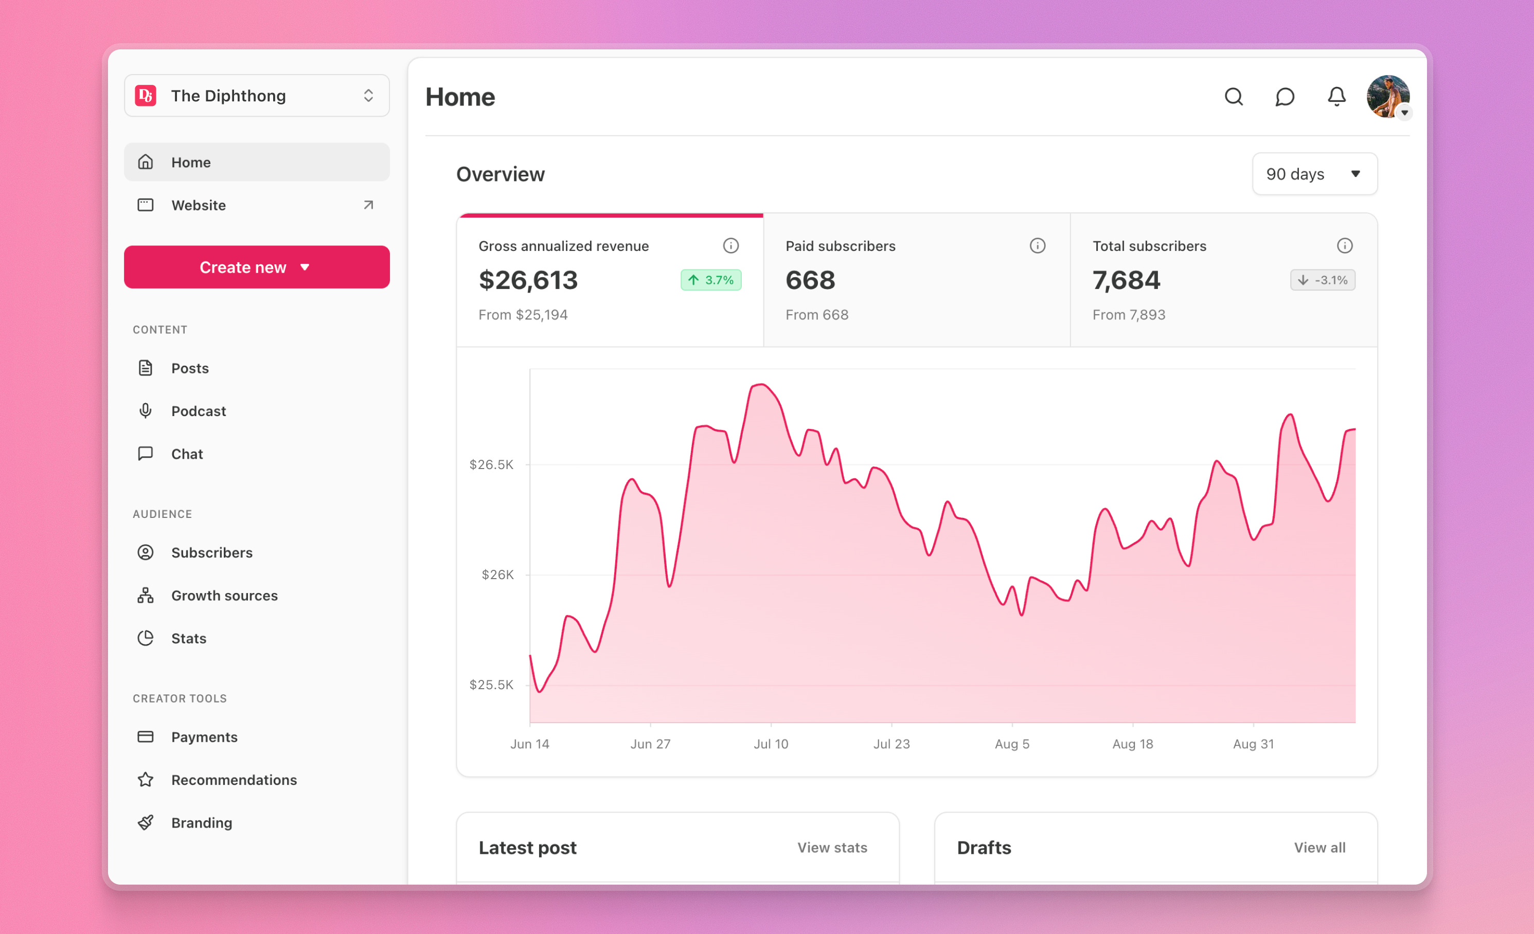Open The Diphthong publication switcher

[257, 95]
